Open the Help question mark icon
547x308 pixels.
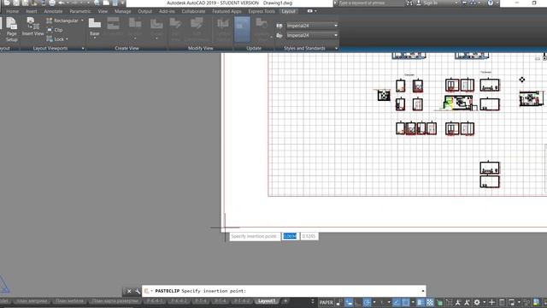pos(491,3)
